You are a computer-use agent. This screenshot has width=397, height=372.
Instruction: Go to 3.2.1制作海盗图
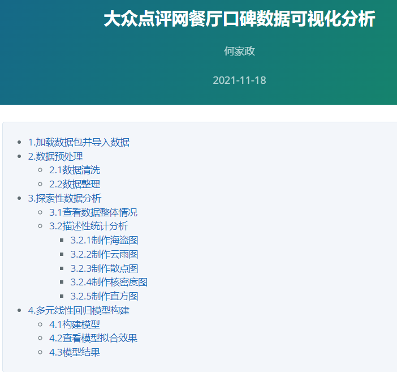pyautogui.click(x=104, y=241)
